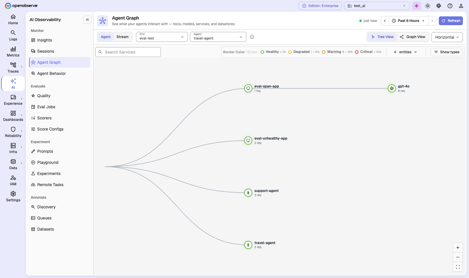The image size is (469, 278).
Task: Zoom out of the graph
Action: (x=458, y=257)
